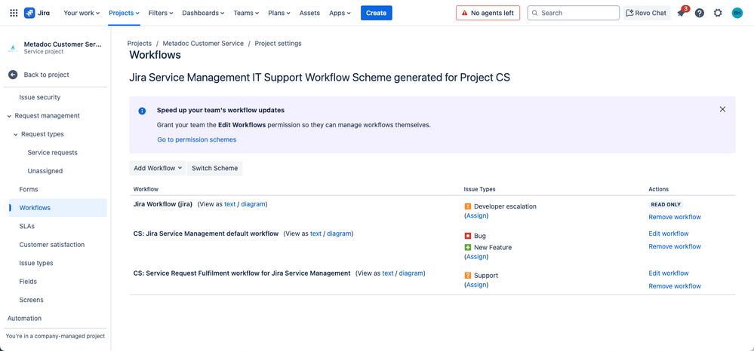The width and height of the screenshot is (754, 351).
Task: Select Forms in the sidebar
Action: [x=29, y=189]
